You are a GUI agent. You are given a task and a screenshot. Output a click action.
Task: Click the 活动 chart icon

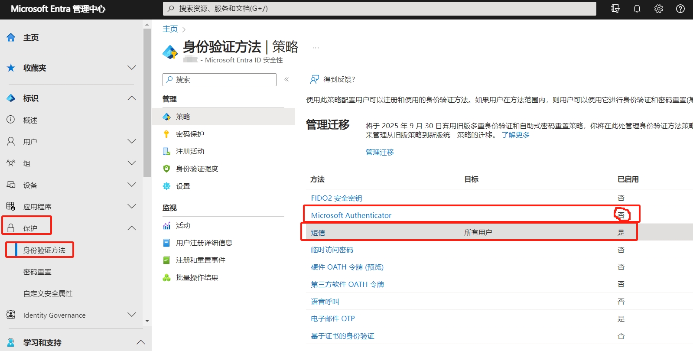166,225
